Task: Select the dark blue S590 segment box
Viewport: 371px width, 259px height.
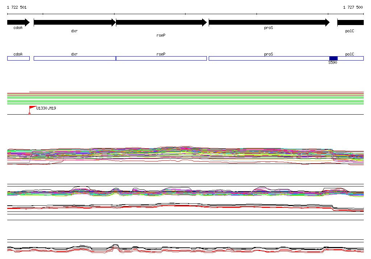Action: click(x=333, y=58)
